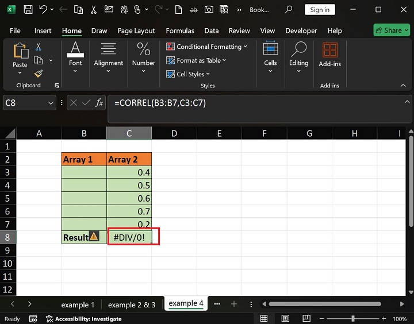Click the Insert Function fx icon
Viewport: 414px width, 324px height.
pyautogui.click(x=99, y=103)
